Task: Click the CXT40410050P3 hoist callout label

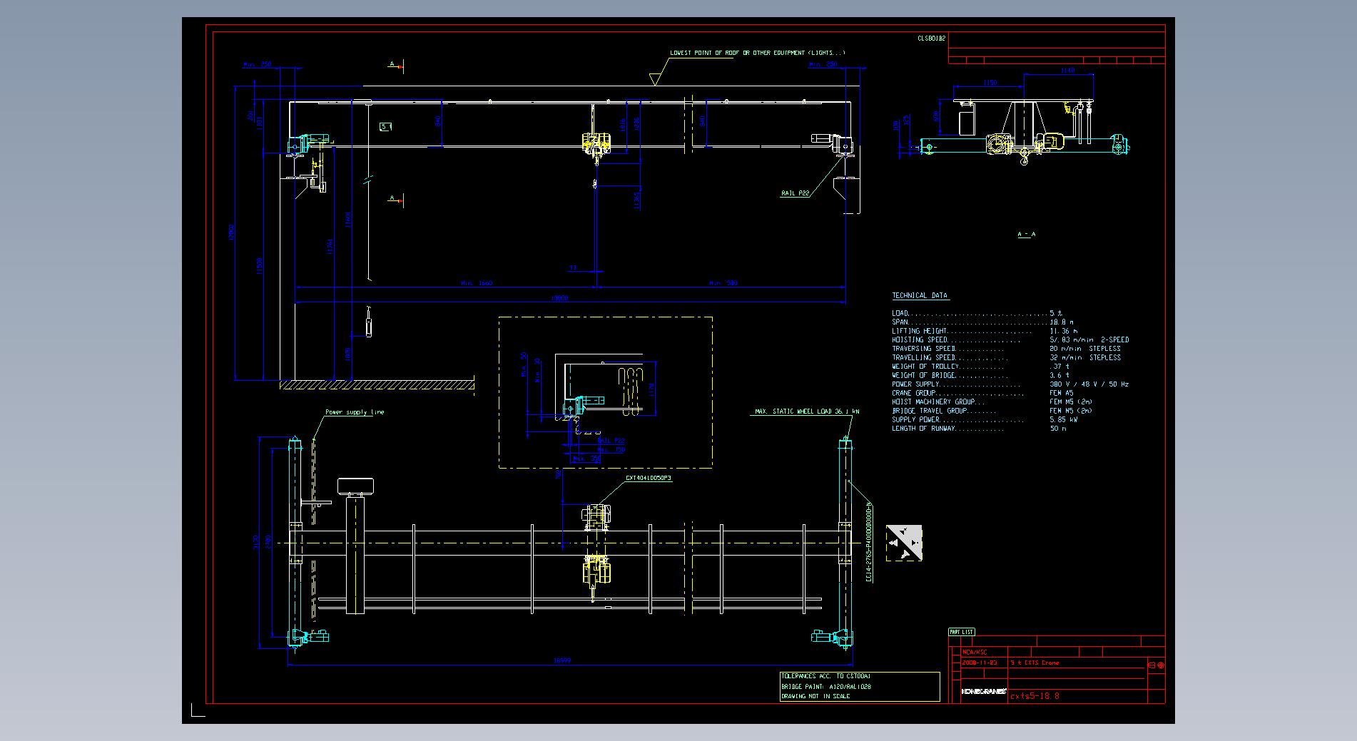Action: click(648, 479)
